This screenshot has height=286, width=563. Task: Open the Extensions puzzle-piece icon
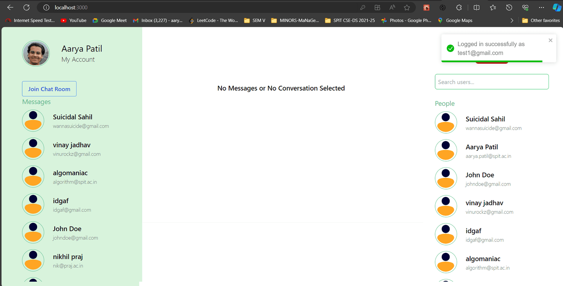pyautogui.click(x=459, y=7)
